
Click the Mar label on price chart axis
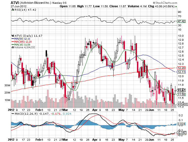(x=65, y=110)
